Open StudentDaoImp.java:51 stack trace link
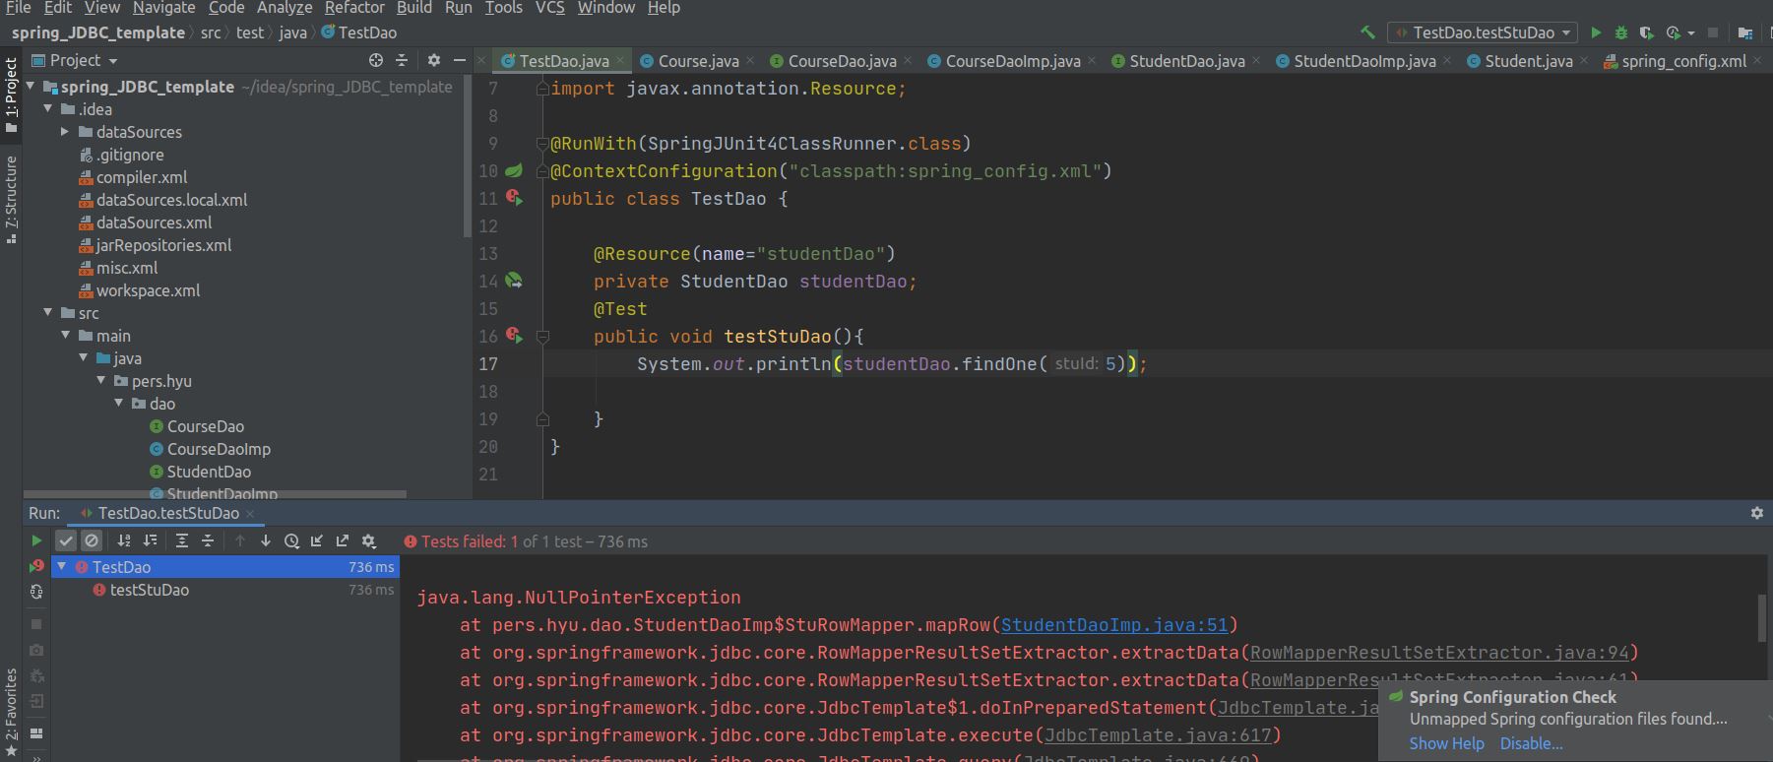The width and height of the screenshot is (1773, 762). click(x=1114, y=625)
